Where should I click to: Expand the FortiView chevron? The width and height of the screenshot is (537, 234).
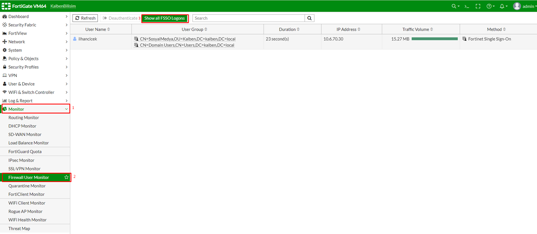tap(66, 33)
